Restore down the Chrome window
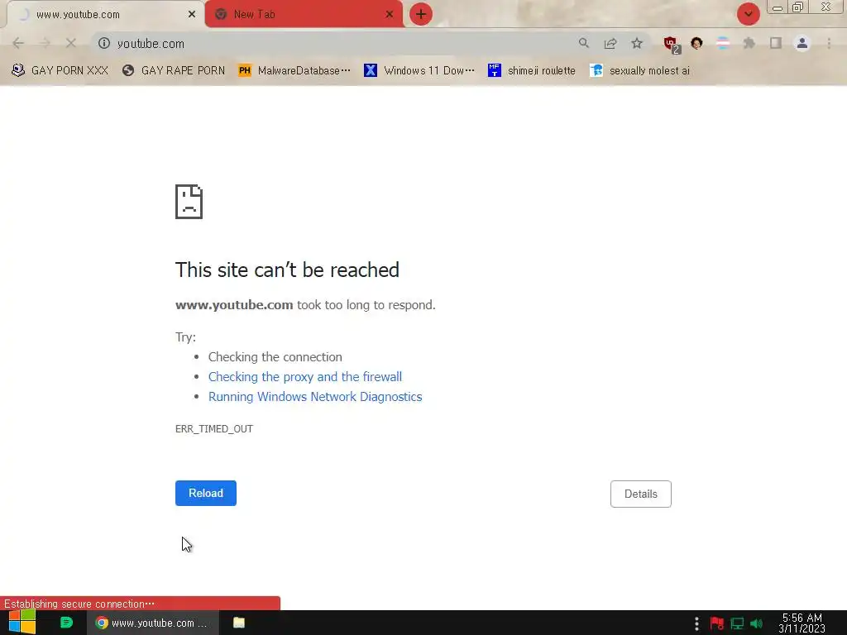 pos(798,7)
